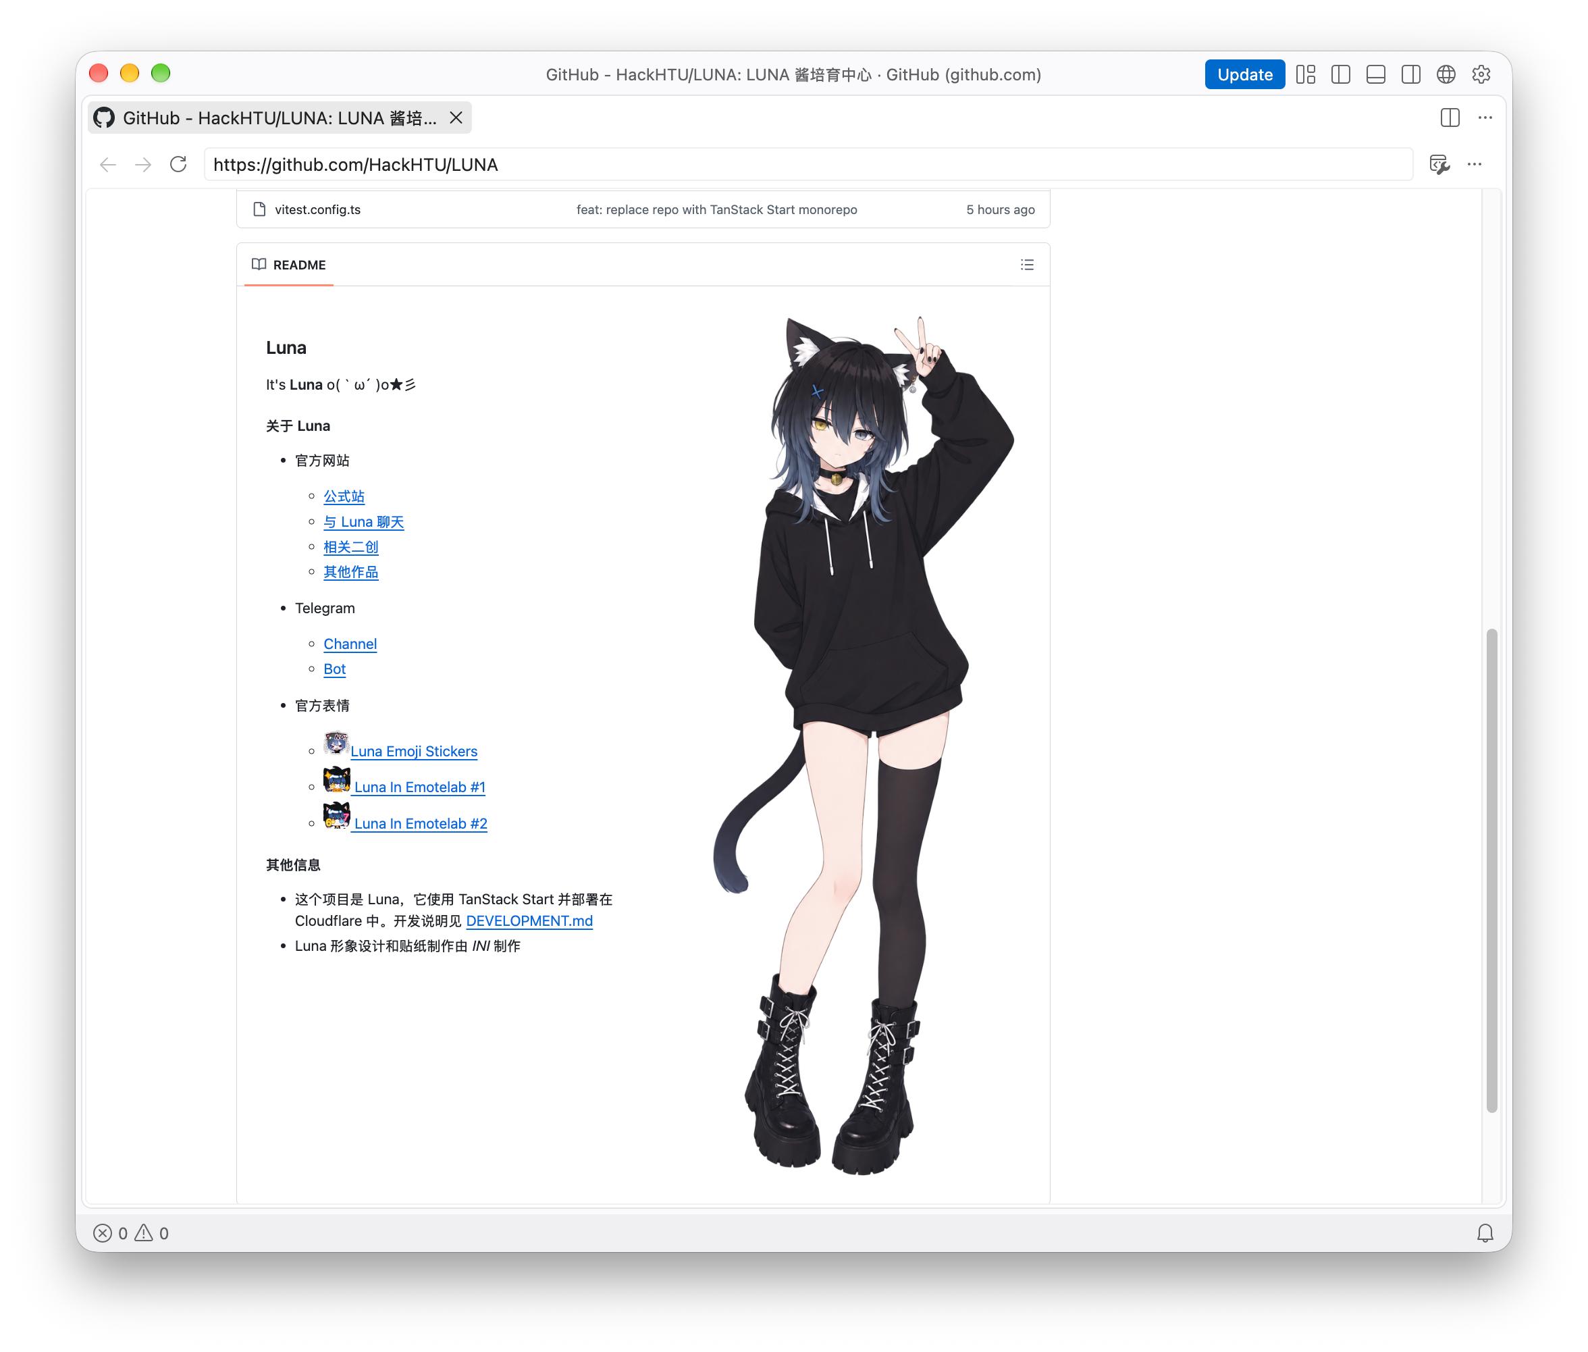Close the GitHub LUNA tab
Screen dimensions: 1588x1352
coord(456,118)
